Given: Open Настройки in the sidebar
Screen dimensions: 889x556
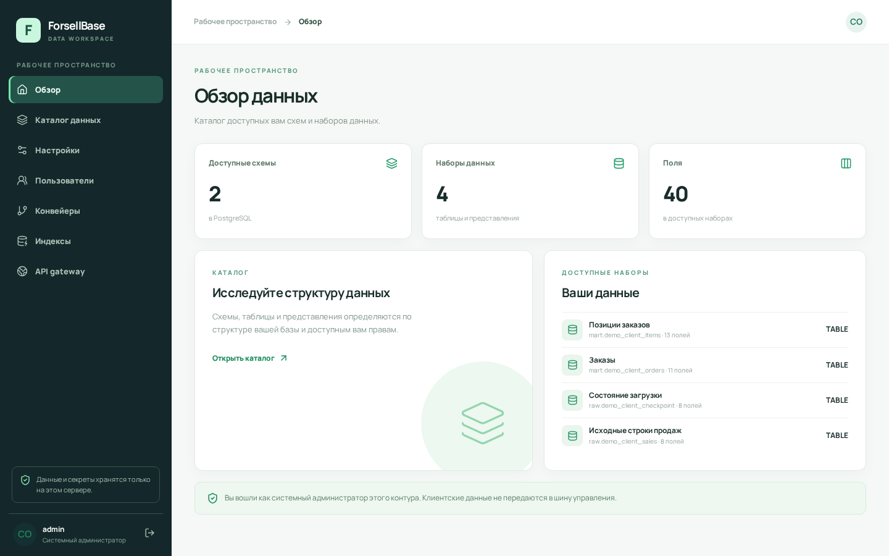Looking at the screenshot, I should click(x=86, y=150).
